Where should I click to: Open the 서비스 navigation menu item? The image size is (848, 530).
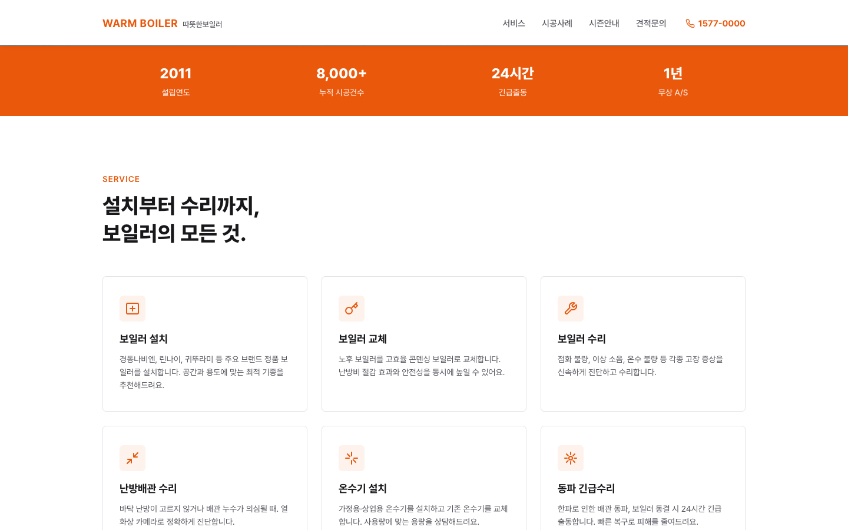[514, 24]
